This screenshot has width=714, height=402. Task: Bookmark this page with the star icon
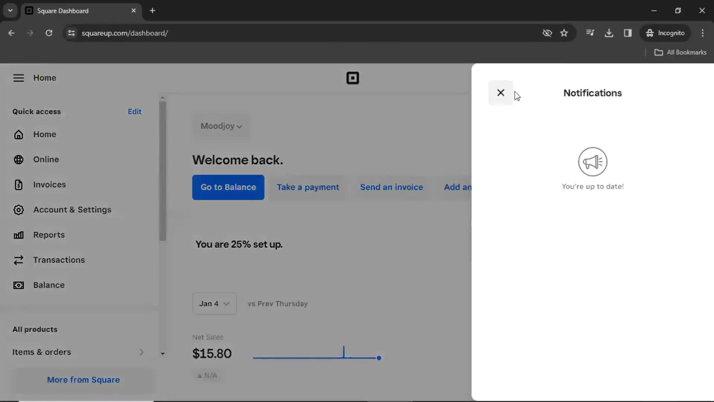coord(564,33)
